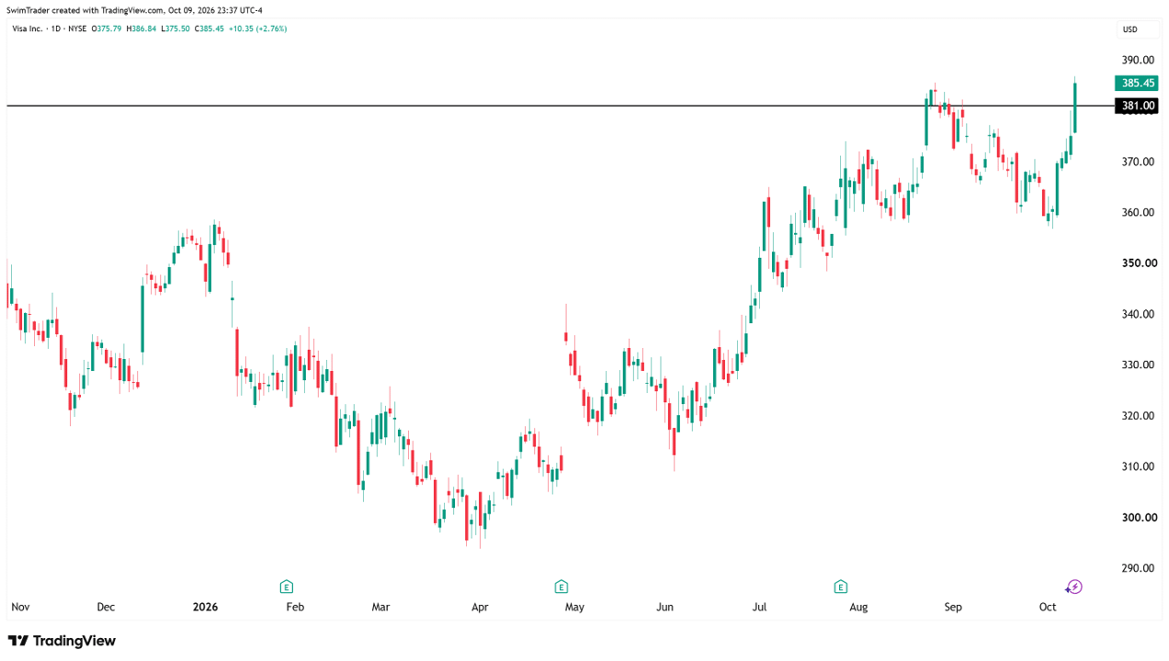This screenshot has height=661, width=1169.
Task: Click the 360.00 price axis label
Action: (x=1137, y=212)
